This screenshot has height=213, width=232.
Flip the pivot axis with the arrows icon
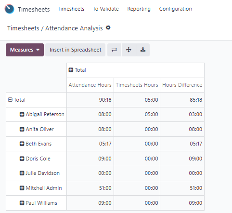point(114,50)
